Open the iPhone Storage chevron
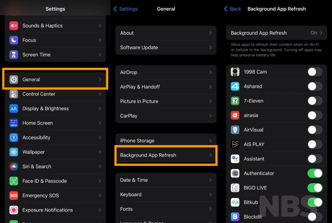 tap(210, 141)
